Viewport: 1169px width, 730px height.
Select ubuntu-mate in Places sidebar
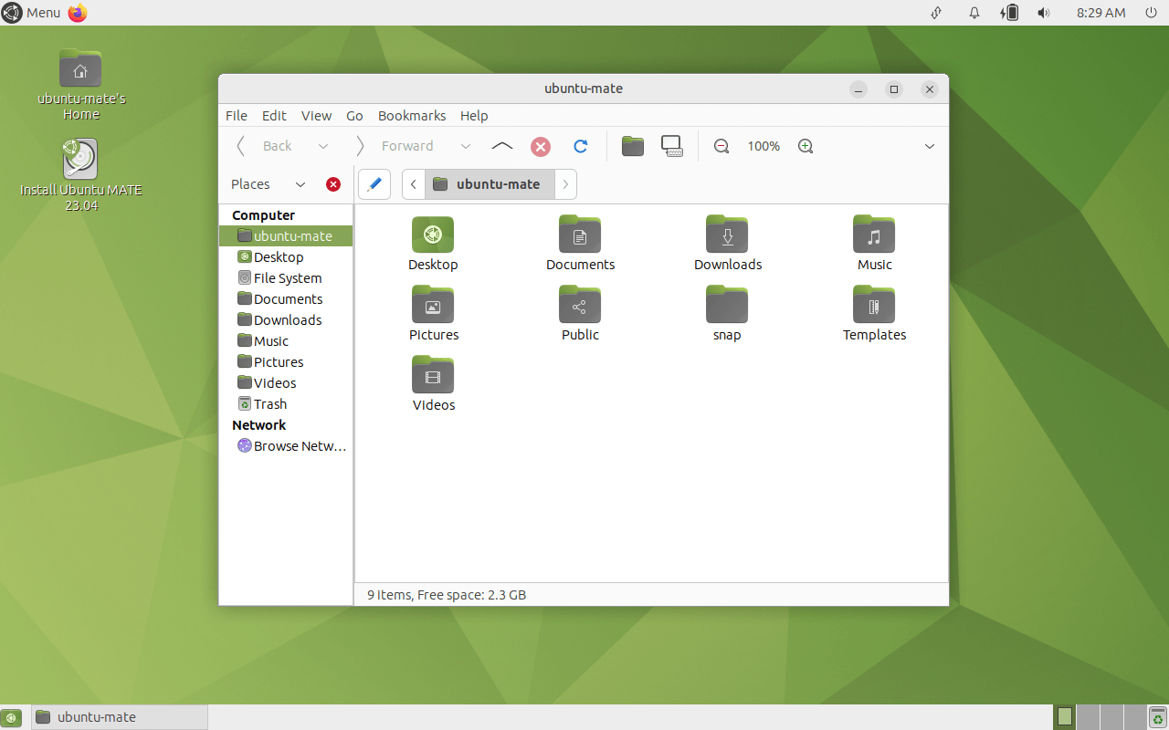pos(286,235)
